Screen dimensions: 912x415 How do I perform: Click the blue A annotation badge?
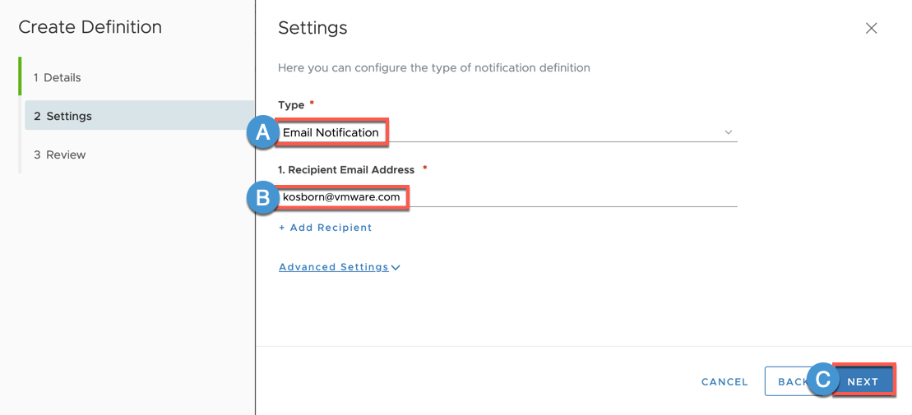pyautogui.click(x=263, y=133)
